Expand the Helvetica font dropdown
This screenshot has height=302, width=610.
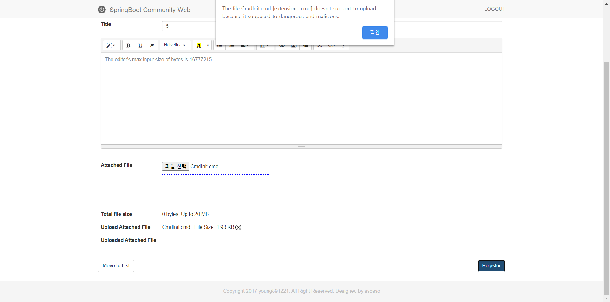click(175, 45)
